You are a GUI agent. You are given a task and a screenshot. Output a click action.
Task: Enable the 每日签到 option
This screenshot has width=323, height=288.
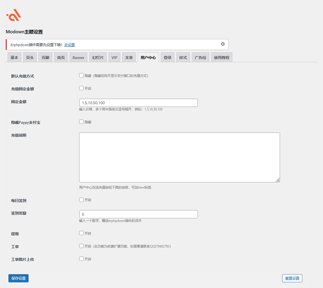81,200
